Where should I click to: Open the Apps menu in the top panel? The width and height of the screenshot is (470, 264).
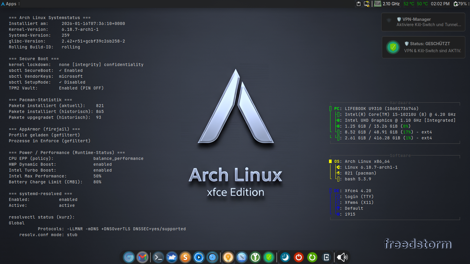[x=11, y=4]
